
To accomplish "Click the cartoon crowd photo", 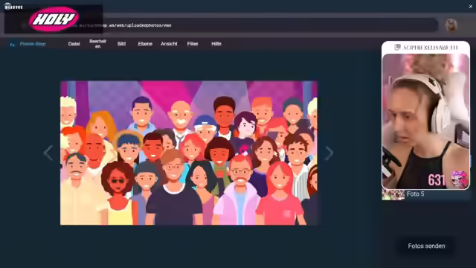I will coord(189,153).
